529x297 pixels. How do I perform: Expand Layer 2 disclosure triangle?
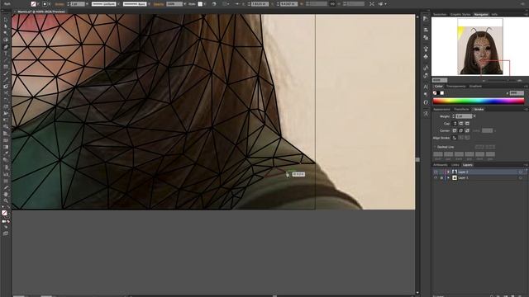(x=448, y=172)
